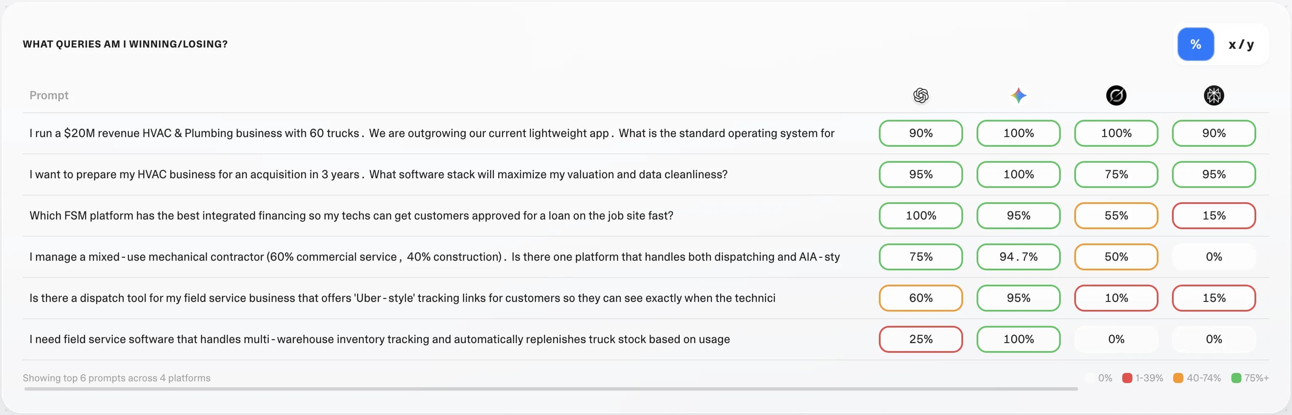Click the ChatGPT platform column icon
Screen dimensions: 1292x415
click(x=920, y=95)
